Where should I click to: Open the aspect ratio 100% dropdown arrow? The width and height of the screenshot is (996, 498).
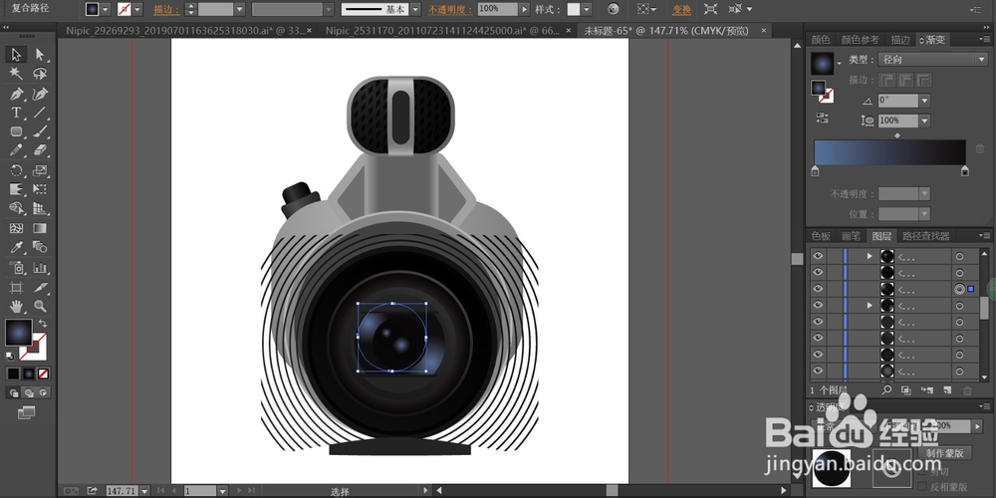[x=924, y=121]
